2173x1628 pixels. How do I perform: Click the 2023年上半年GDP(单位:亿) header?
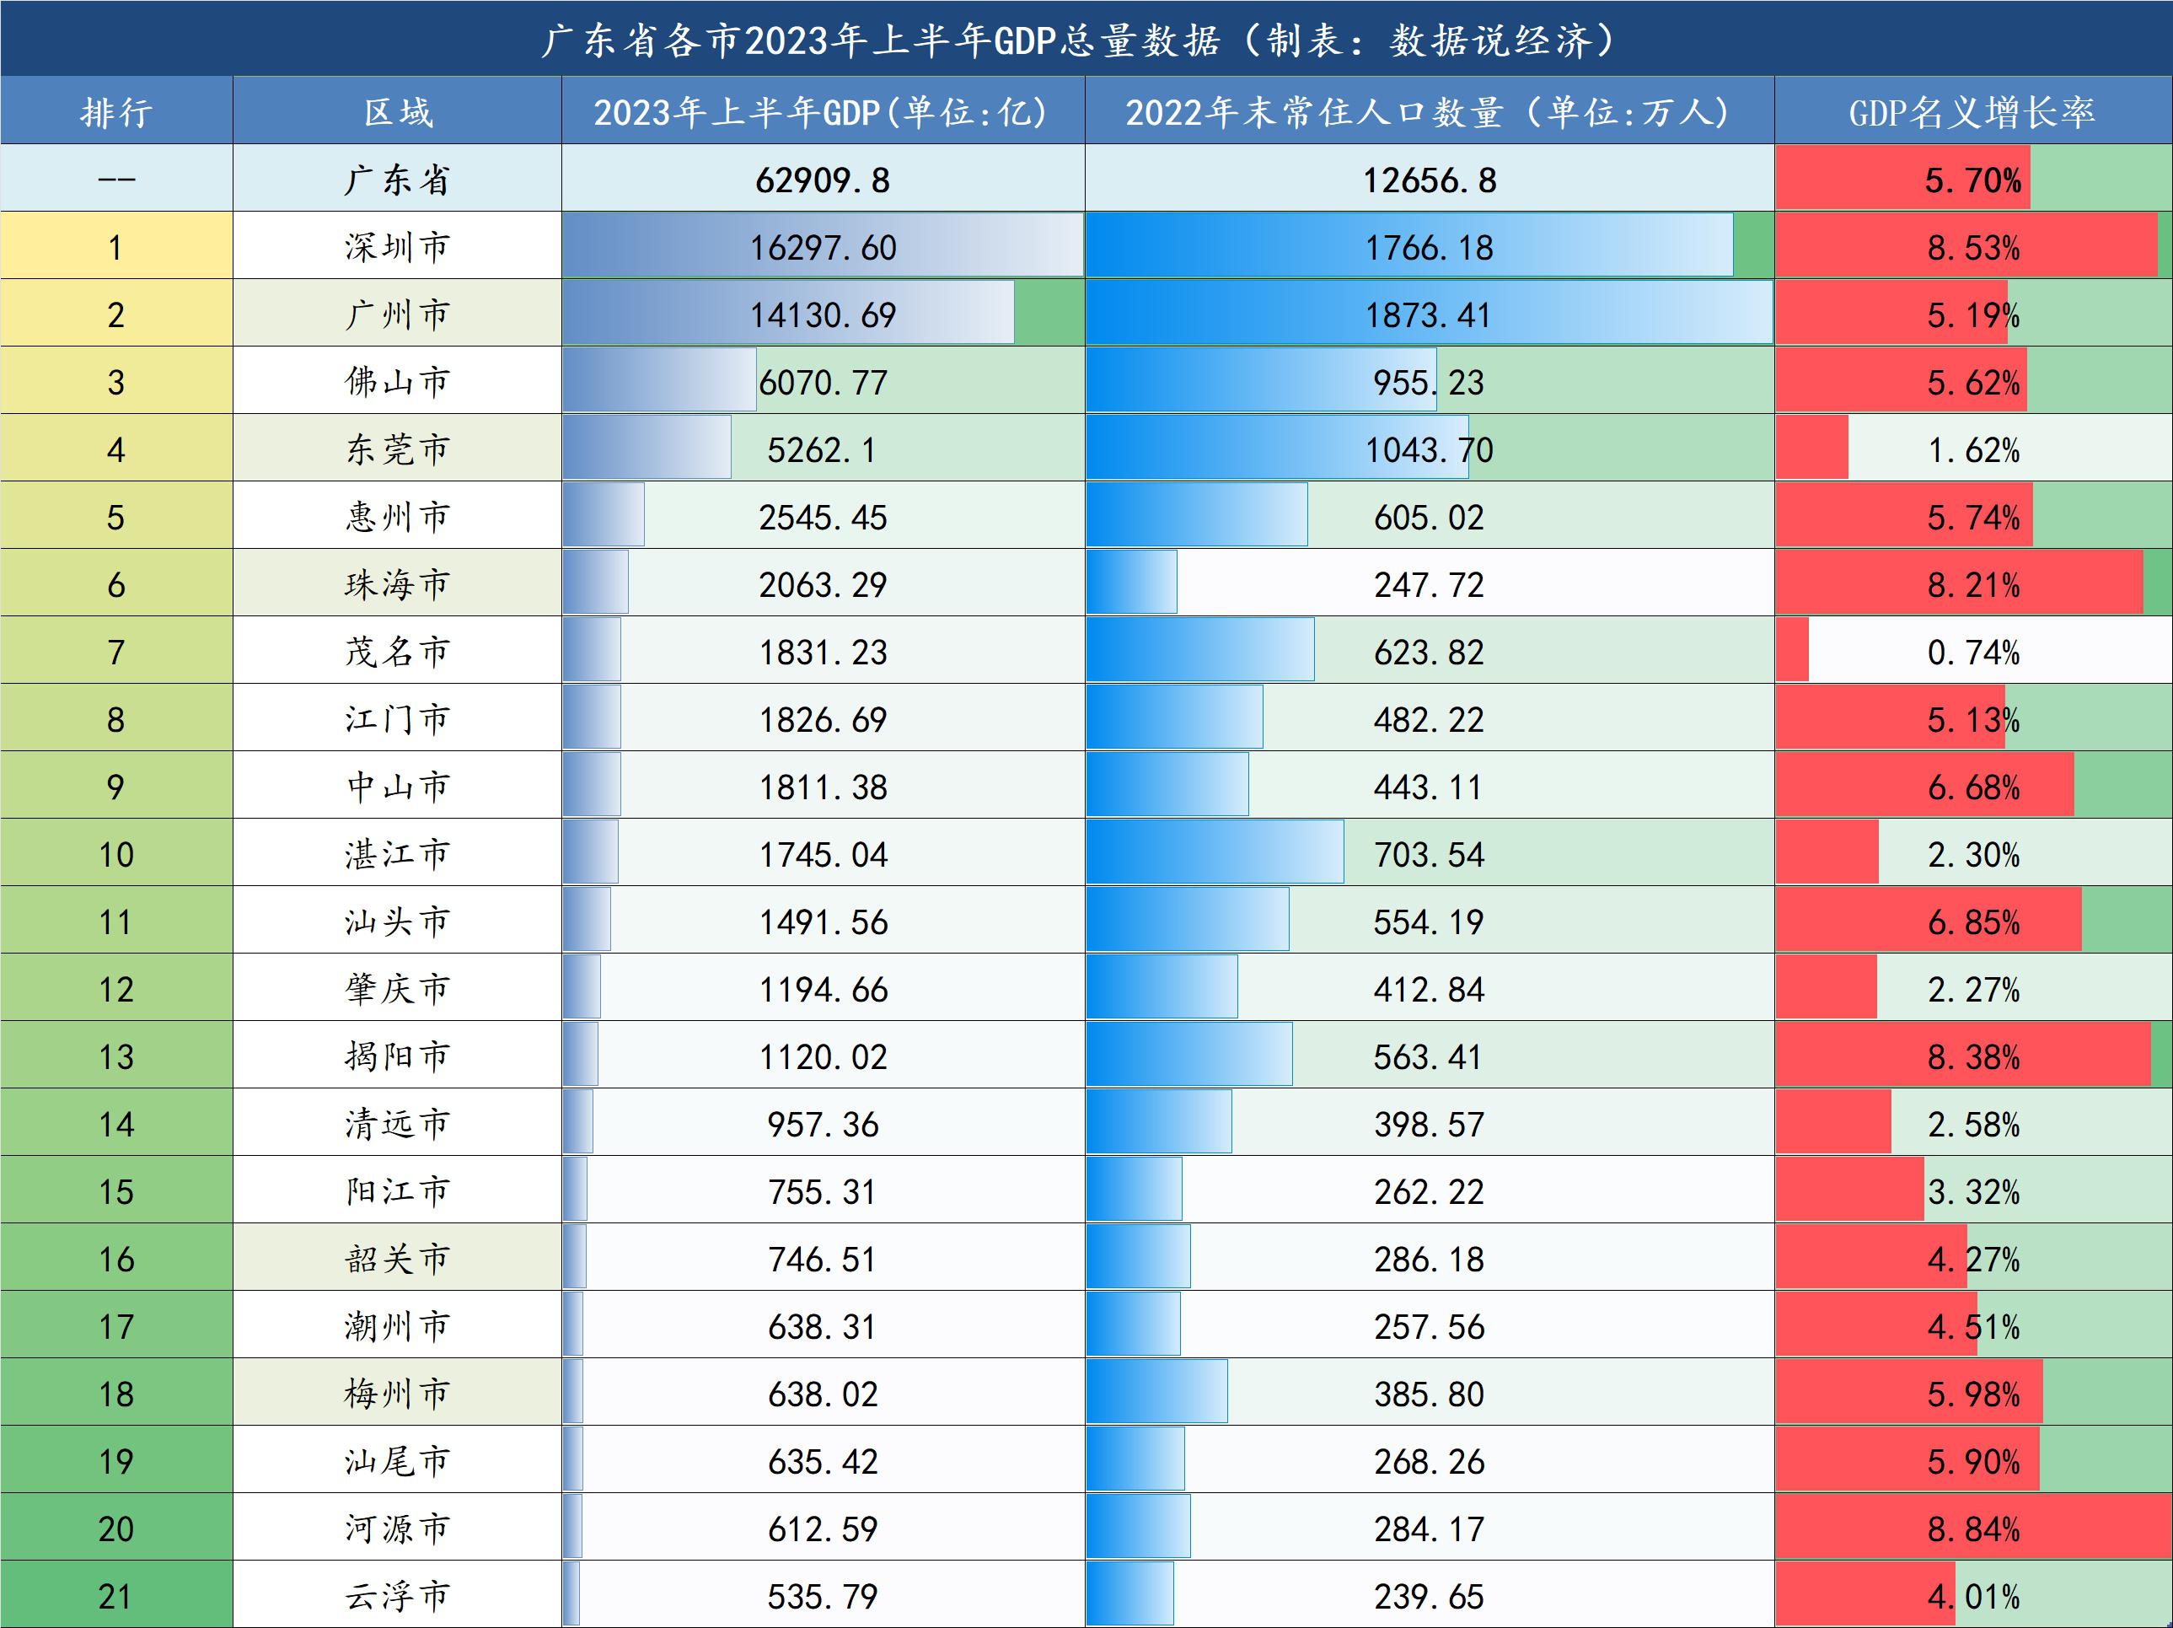(x=822, y=112)
